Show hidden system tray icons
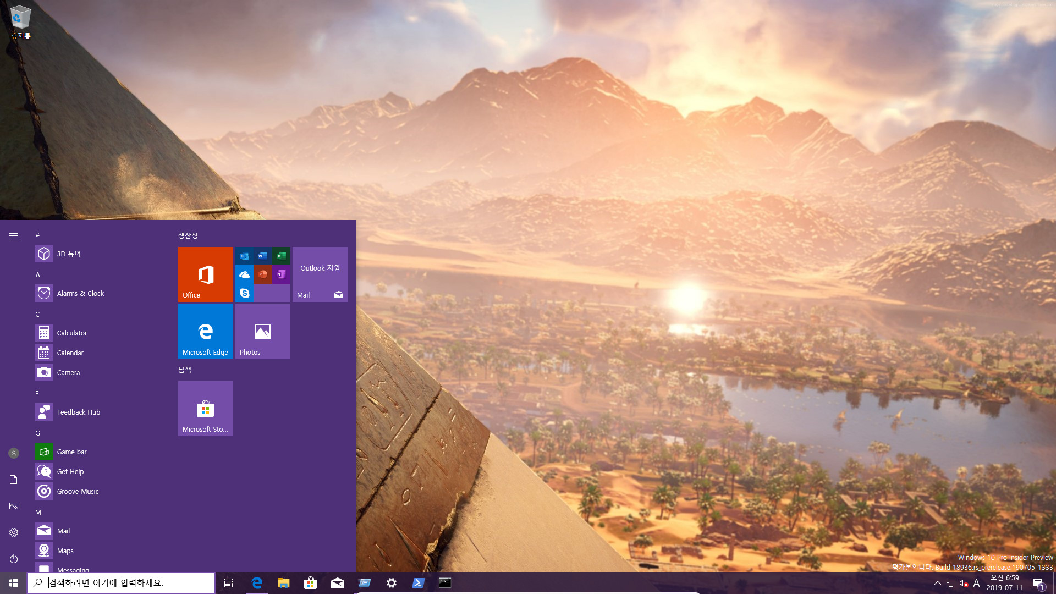This screenshot has height=594, width=1056. pos(938,583)
